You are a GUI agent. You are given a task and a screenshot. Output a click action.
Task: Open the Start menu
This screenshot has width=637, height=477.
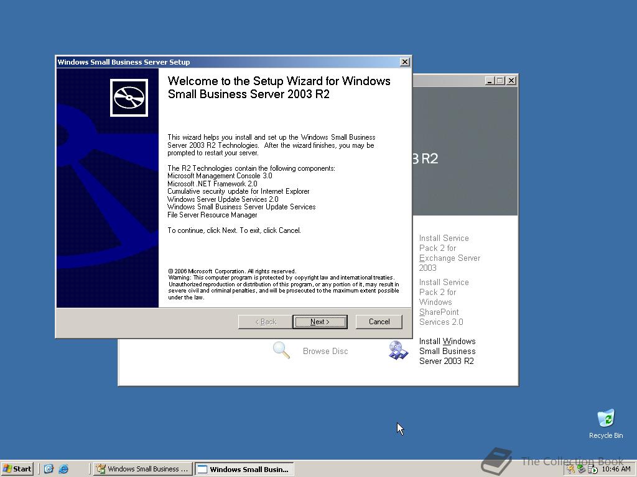tap(17, 469)
